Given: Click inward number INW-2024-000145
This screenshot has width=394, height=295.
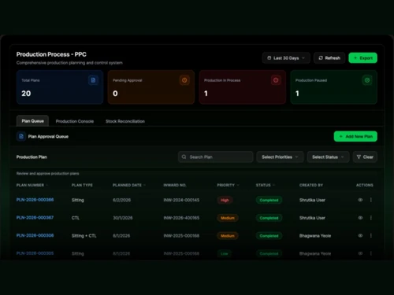Looking at the screenshot, I should [181, 200].
